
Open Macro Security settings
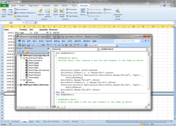coord(21,16)
